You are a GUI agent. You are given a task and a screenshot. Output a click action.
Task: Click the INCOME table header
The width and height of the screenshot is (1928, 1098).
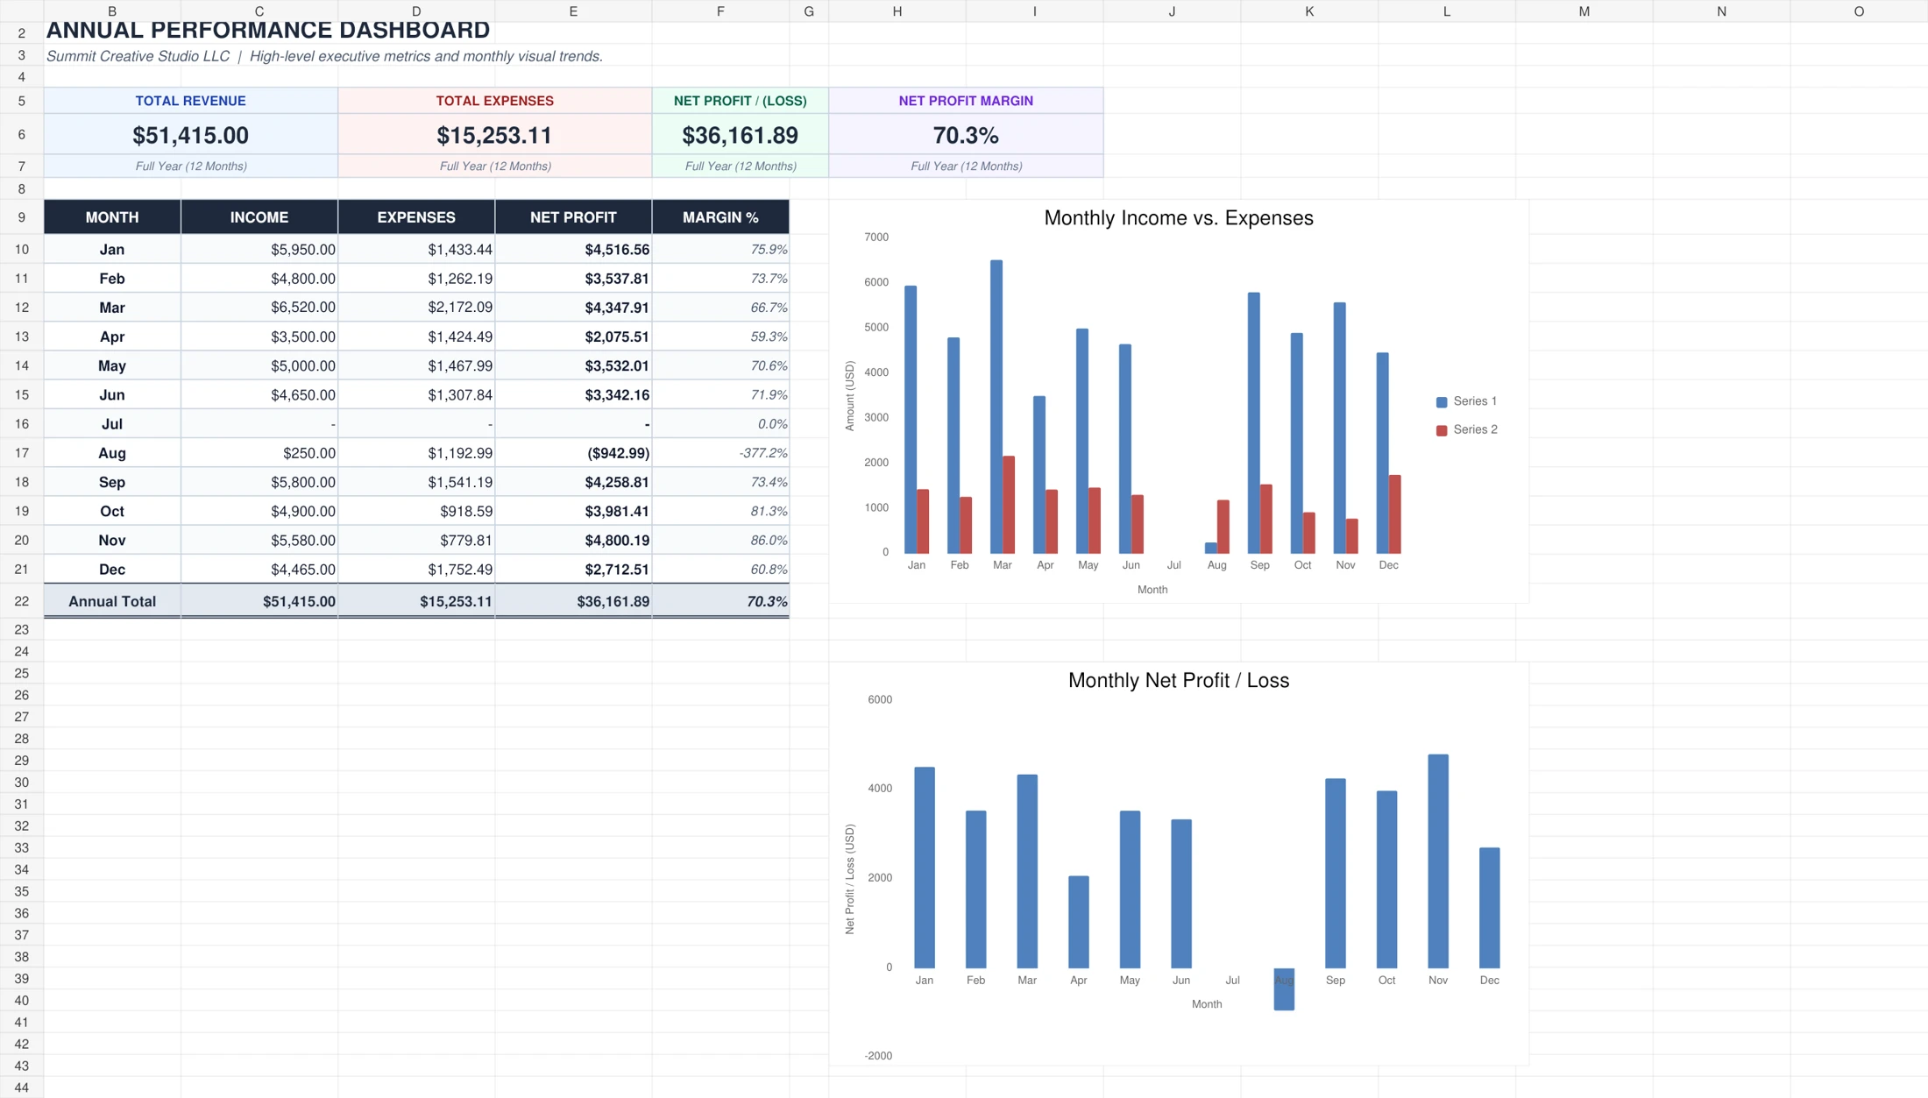(259, 217)
